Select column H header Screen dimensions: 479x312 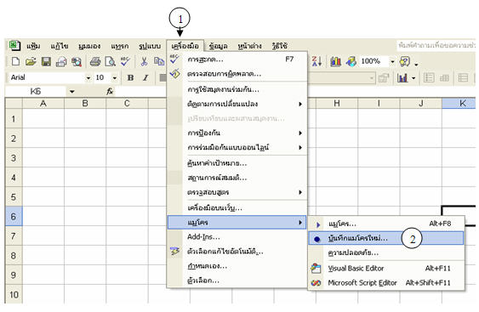(x=337, y=104)
